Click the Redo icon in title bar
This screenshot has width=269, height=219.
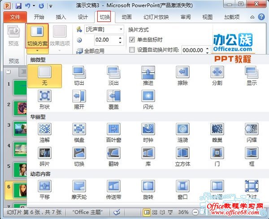pos(41,6)
